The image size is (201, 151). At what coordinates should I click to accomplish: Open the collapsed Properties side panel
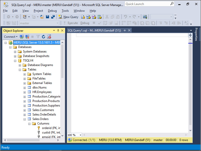(x=196, y=34)
